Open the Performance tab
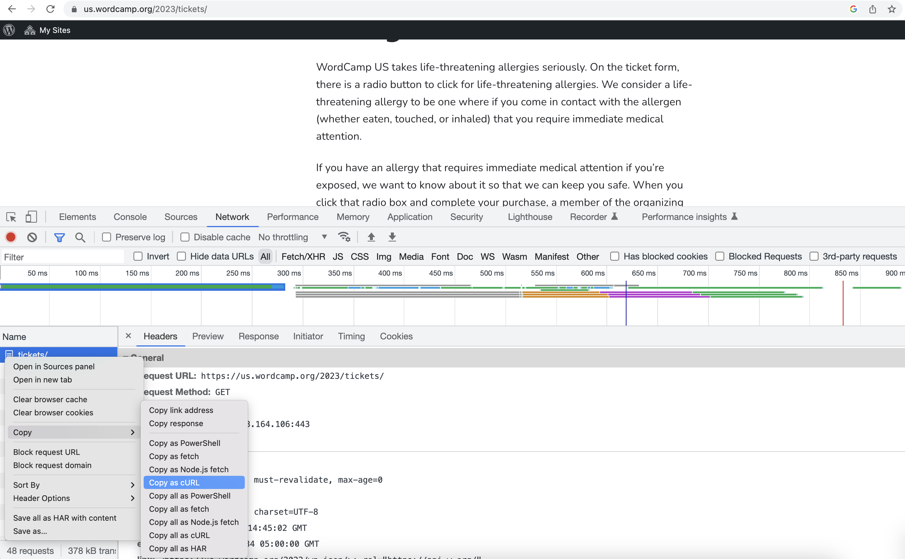This screenshot has height=559, width=905. click(293, 217)
